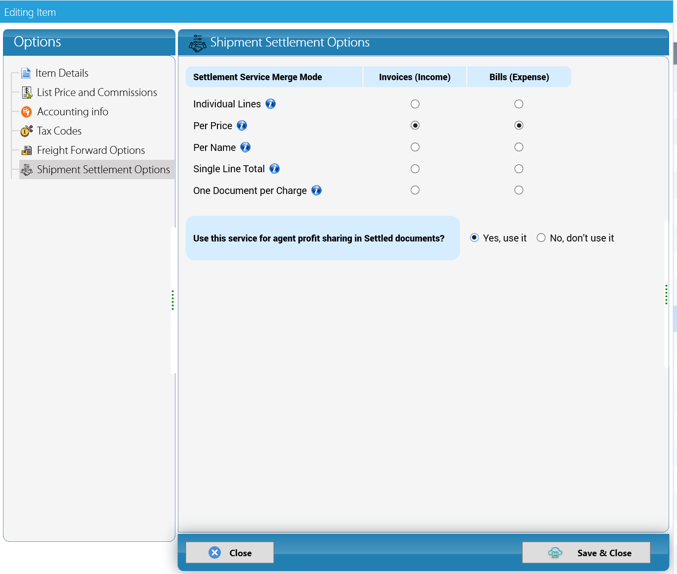Open Accounting info section

pos(73,112)
